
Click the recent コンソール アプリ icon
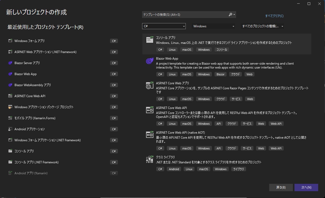(10, 151)
